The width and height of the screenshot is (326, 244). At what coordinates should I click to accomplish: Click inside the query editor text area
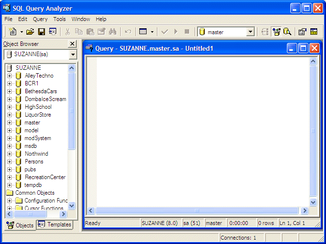click(203, 132)
